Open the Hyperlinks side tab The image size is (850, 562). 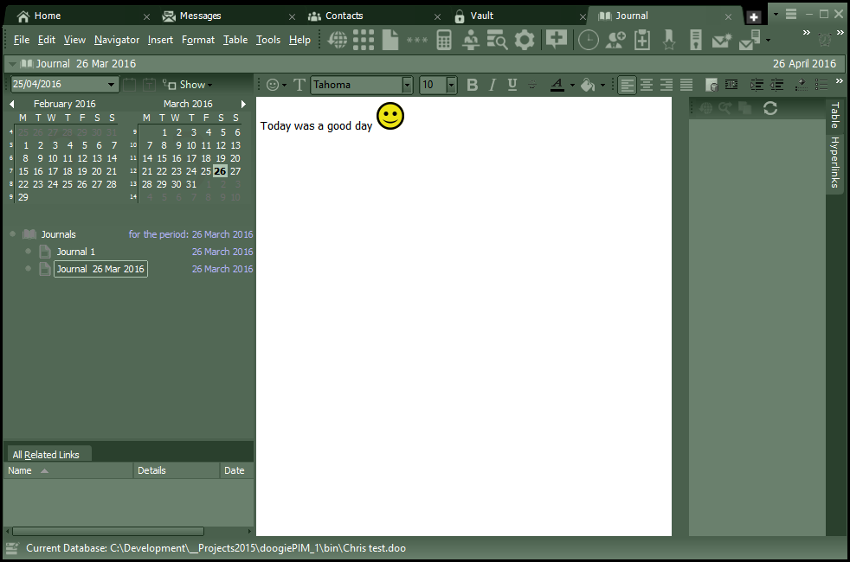tap(835, 162)
